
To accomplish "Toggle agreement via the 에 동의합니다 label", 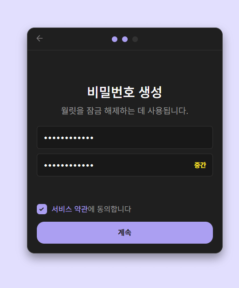I will tap(109, 209).
